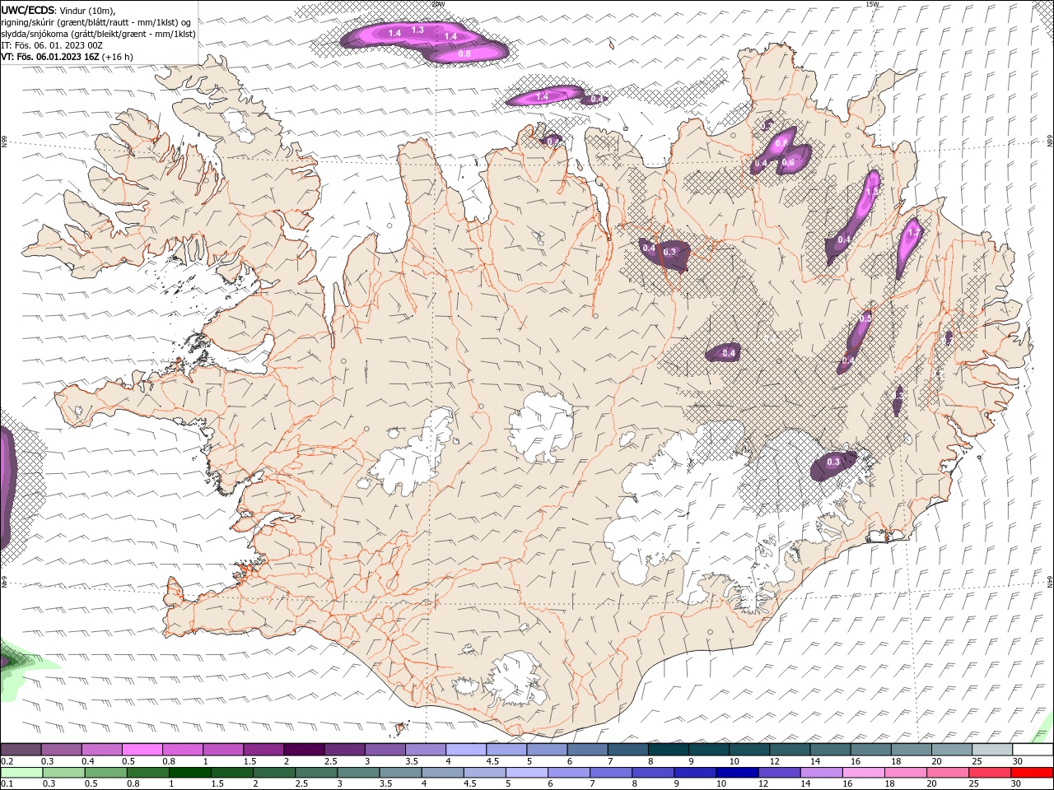This screenshot has height=790, width=1054.
Task: Click the bold 'VT: Fös. 06.01.2023 16Z' valid time
Action: [x=50, y=57]
